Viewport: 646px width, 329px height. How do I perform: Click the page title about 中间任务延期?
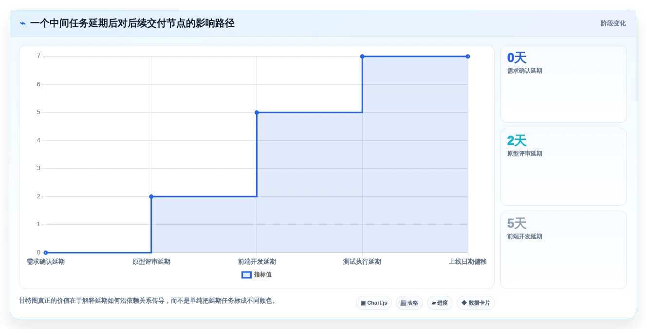tap(132, 23)
